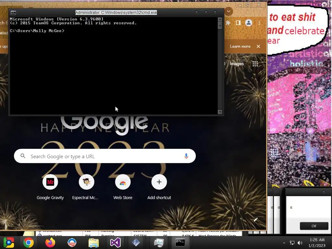Open File Explorer from taskbar

click(x=94, y=243)
